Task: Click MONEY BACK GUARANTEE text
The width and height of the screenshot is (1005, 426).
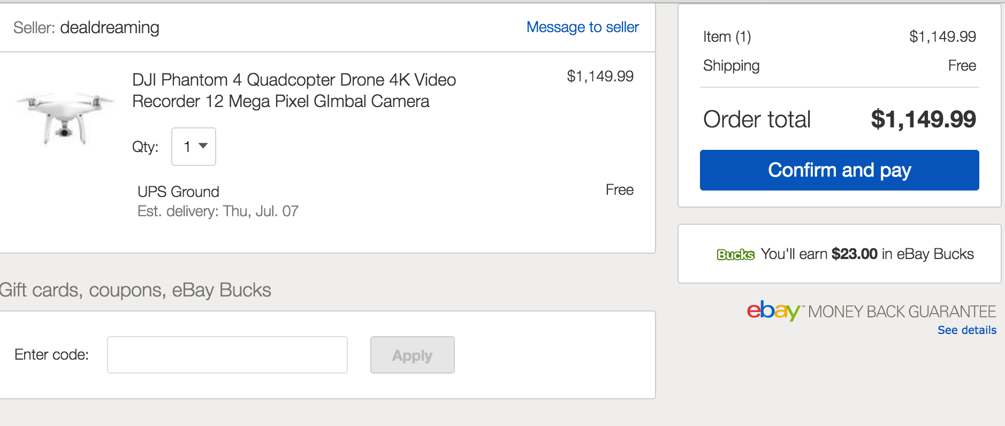Action: click(x=902, y=311)
